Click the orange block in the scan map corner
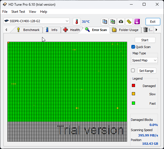 pyautogui.click(x=8, y=43)
